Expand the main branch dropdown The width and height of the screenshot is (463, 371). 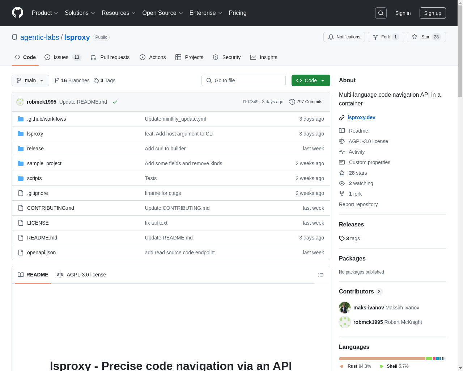point(30,80)
